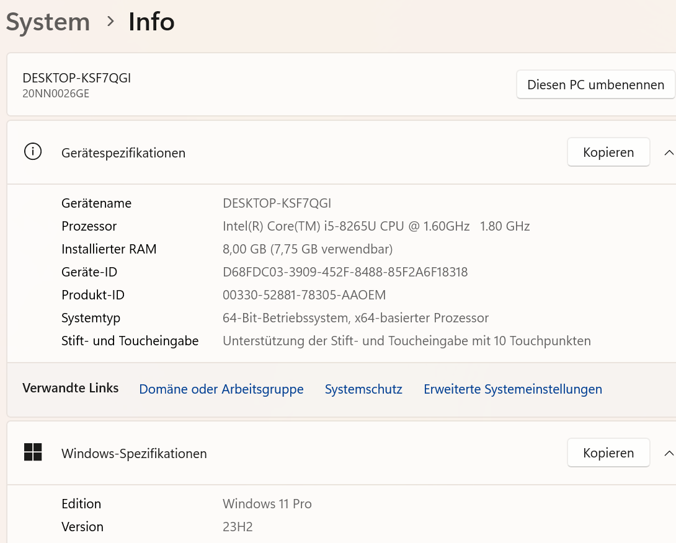Click the top card PC name DESKTOP-KSF7QGI

click(x=77, y=78)
